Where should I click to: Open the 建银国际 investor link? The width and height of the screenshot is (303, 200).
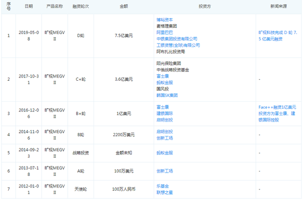[x=165, y=113]
